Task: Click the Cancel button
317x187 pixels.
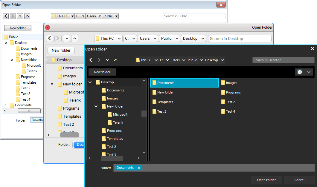Action: (299, 180)
